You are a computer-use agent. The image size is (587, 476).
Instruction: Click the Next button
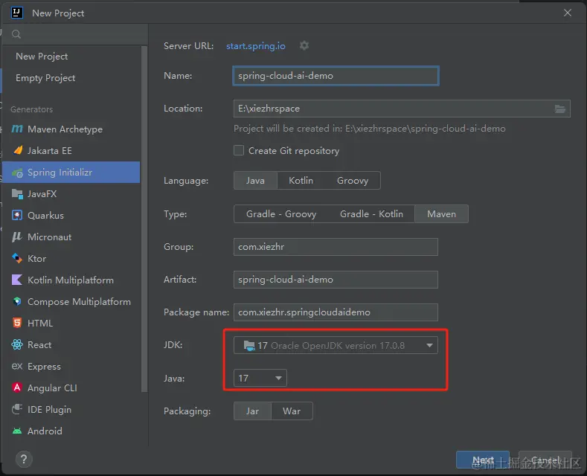pos(483,460)
